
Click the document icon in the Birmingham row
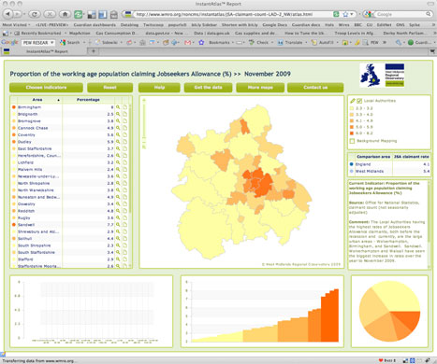[x=124, y=107]
